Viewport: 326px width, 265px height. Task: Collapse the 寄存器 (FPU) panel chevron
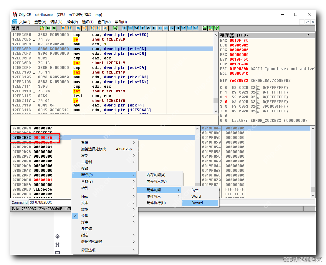click(x=309, y=35)
